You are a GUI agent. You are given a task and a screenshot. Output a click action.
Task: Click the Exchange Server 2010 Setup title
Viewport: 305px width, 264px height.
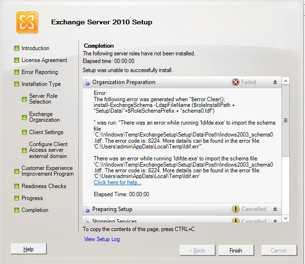pyautogui.click(x=102, y=22)
